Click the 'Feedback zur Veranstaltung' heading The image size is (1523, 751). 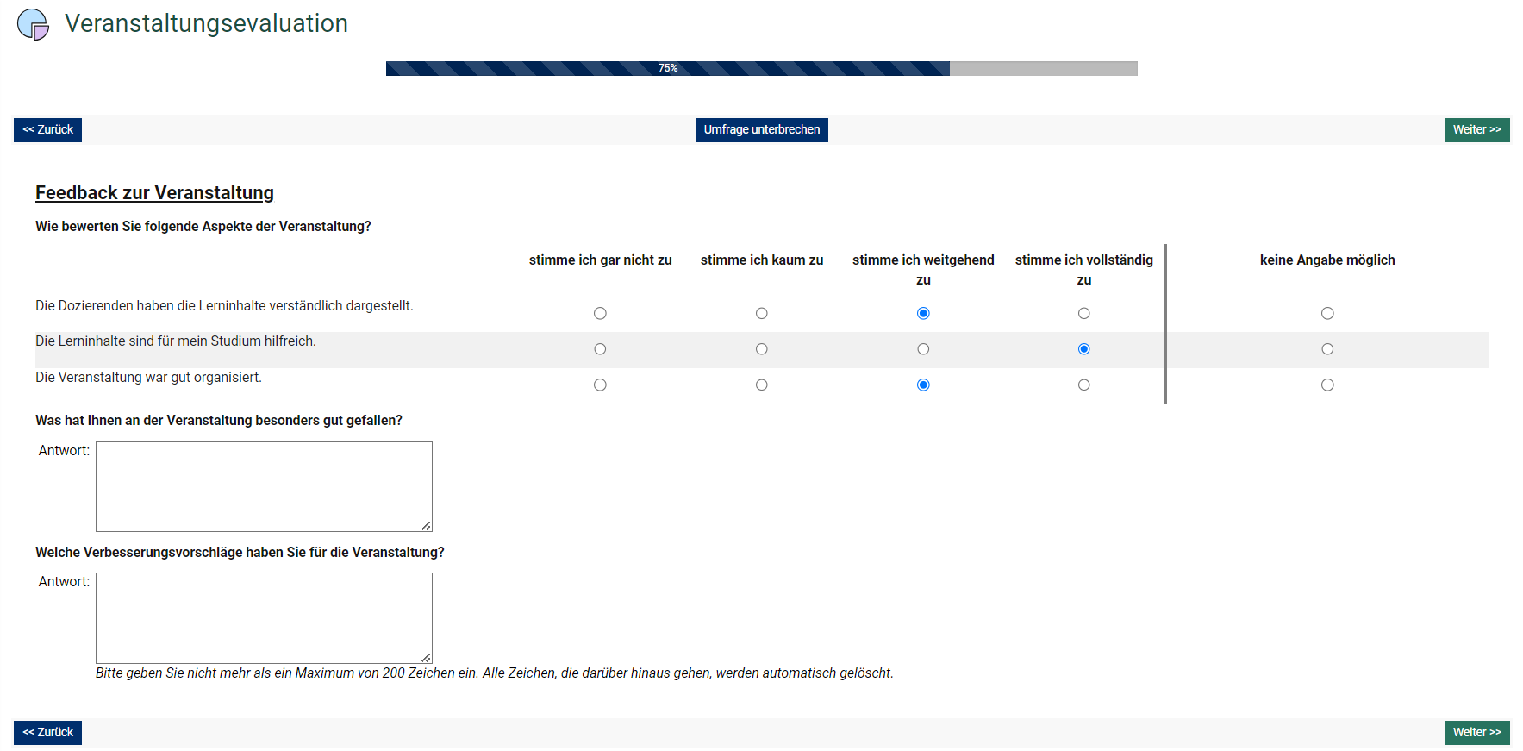tap(154, 192)
